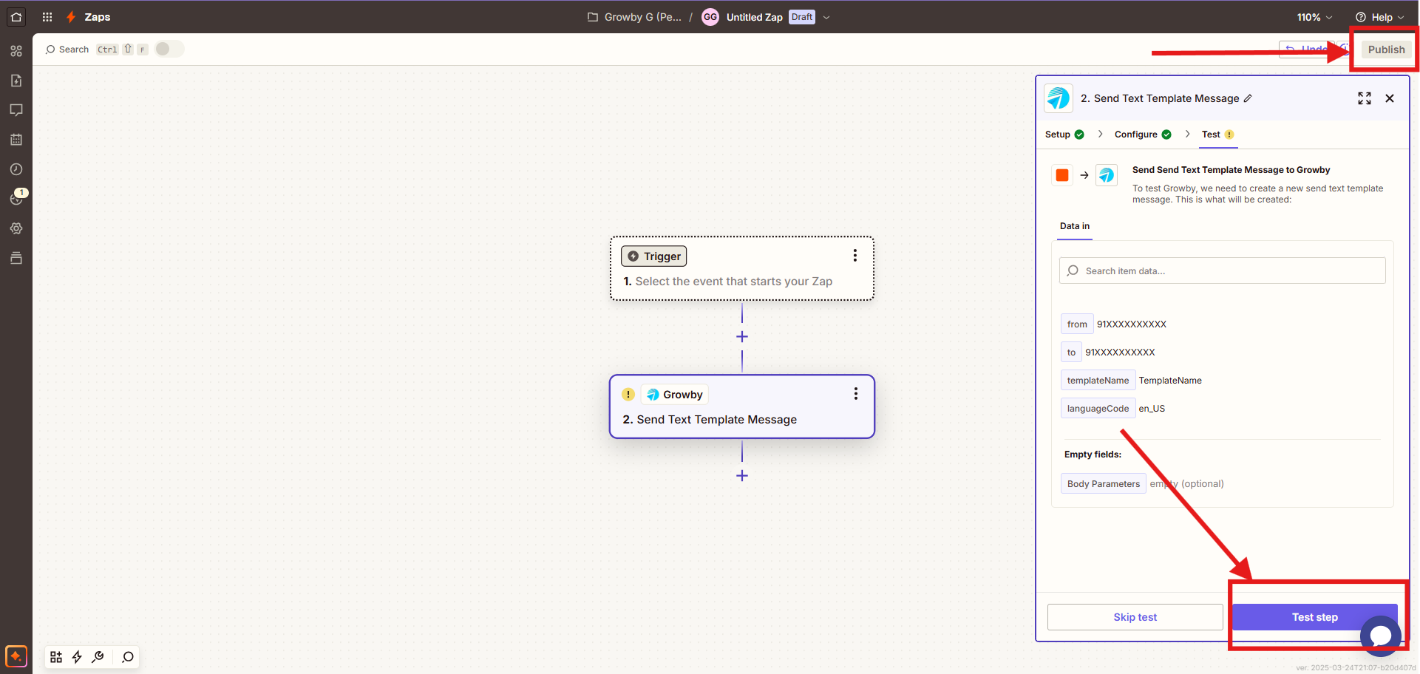Screen dimensions: 1420x674
Task: Click the Untitled Zap title
Action: click(x=754, y=17)
